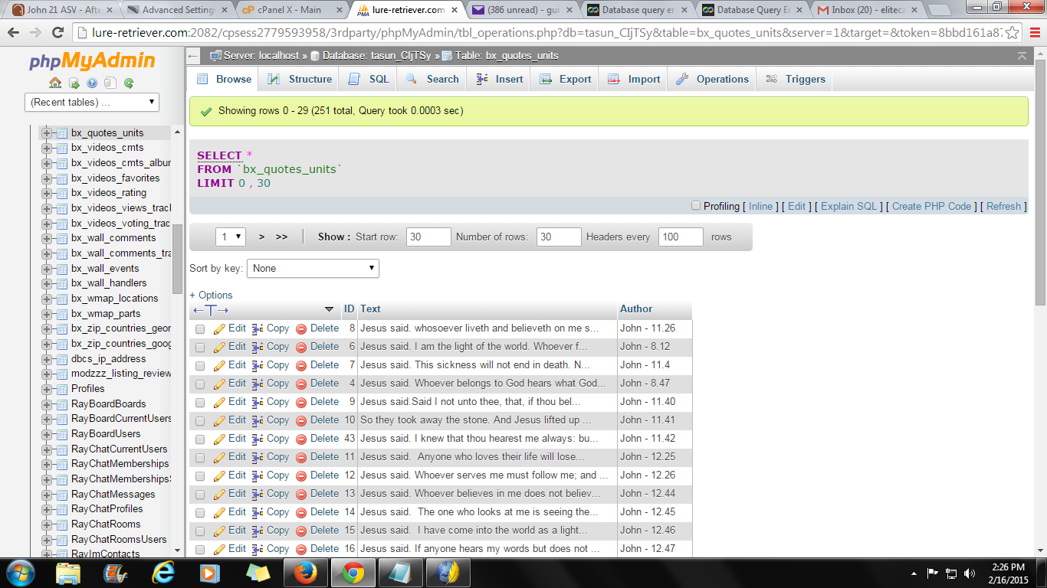The height and width of the screenshot is (588, 1047).
Task: Switch to the Structure tab
Action: [x=300, y=79]
